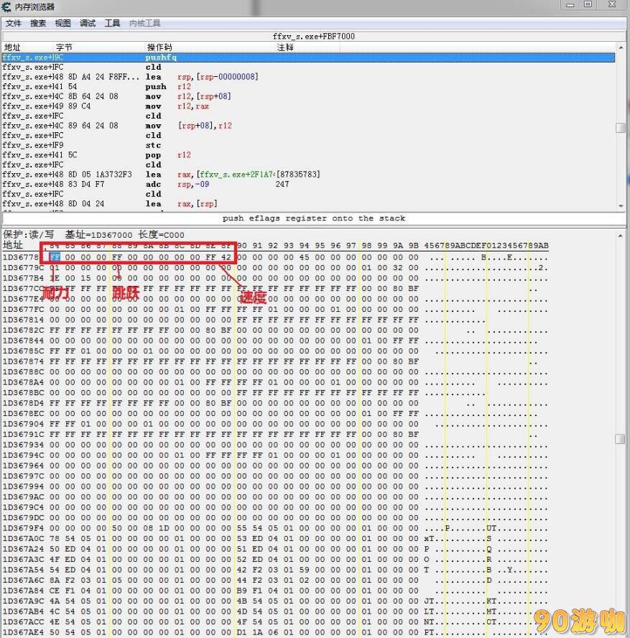Click the comment value 247
Image resolution: width=630 pixels, height=638 pixels.
tap(282, 185)
